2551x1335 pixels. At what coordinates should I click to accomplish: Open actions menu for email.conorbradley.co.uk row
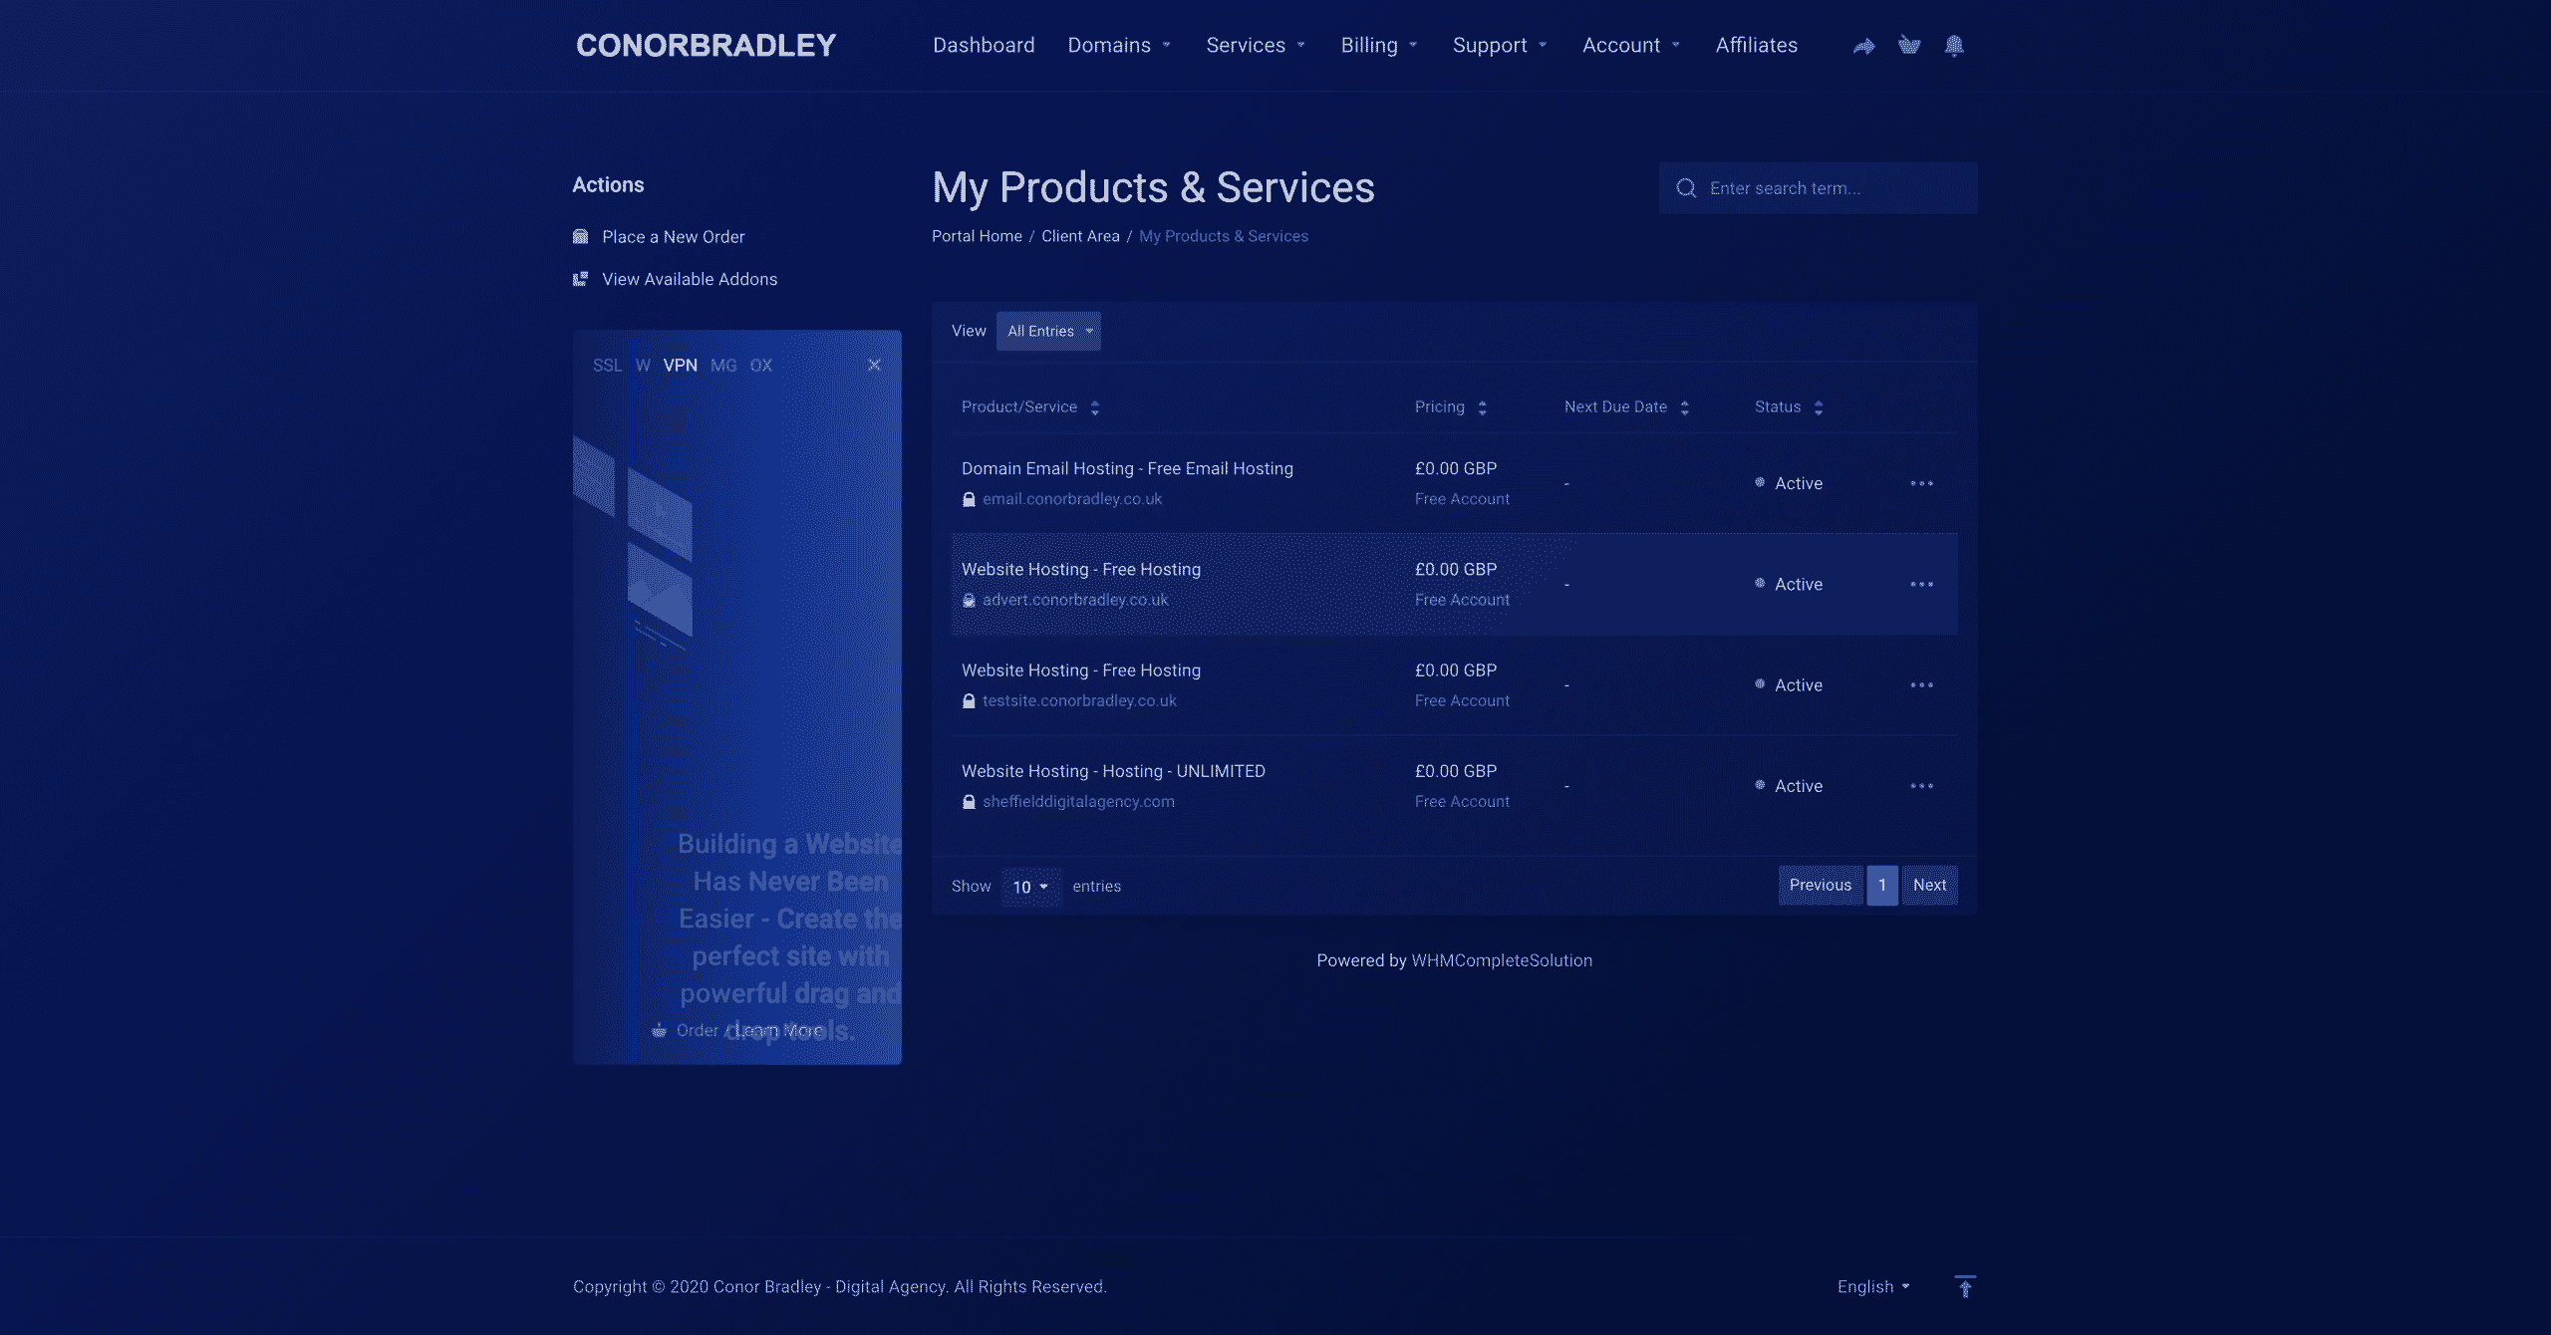1922,484
